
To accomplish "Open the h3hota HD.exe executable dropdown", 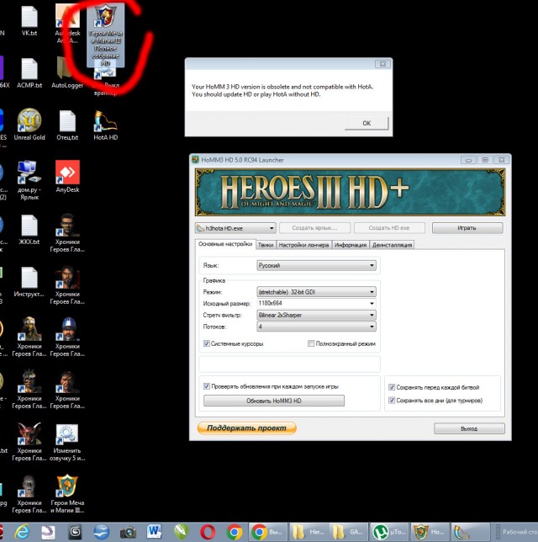I will (x=235, y=228).
